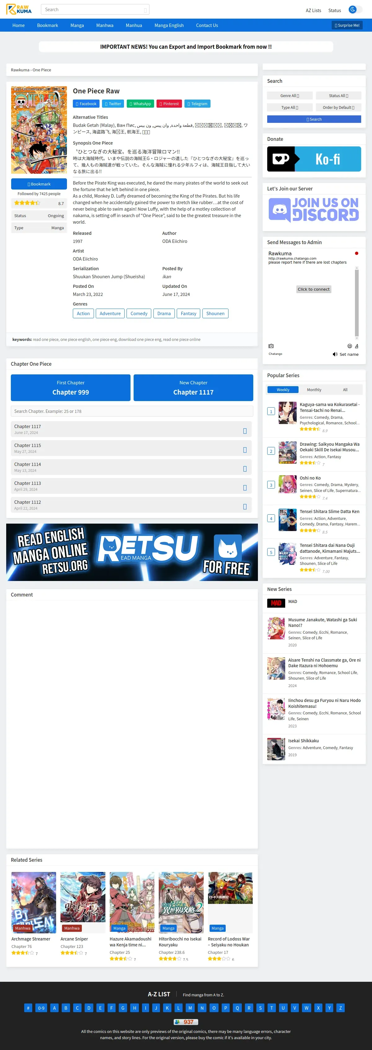Download Chapter 1113 icon
372x1050 pixels.
tap(245, 488)
